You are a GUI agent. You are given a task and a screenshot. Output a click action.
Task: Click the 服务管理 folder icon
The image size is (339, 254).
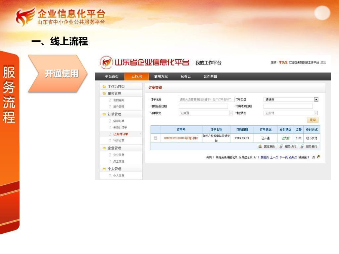[104, 94]
